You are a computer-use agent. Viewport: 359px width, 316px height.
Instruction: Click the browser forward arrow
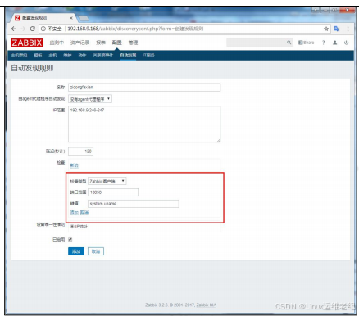coord(23,29)
